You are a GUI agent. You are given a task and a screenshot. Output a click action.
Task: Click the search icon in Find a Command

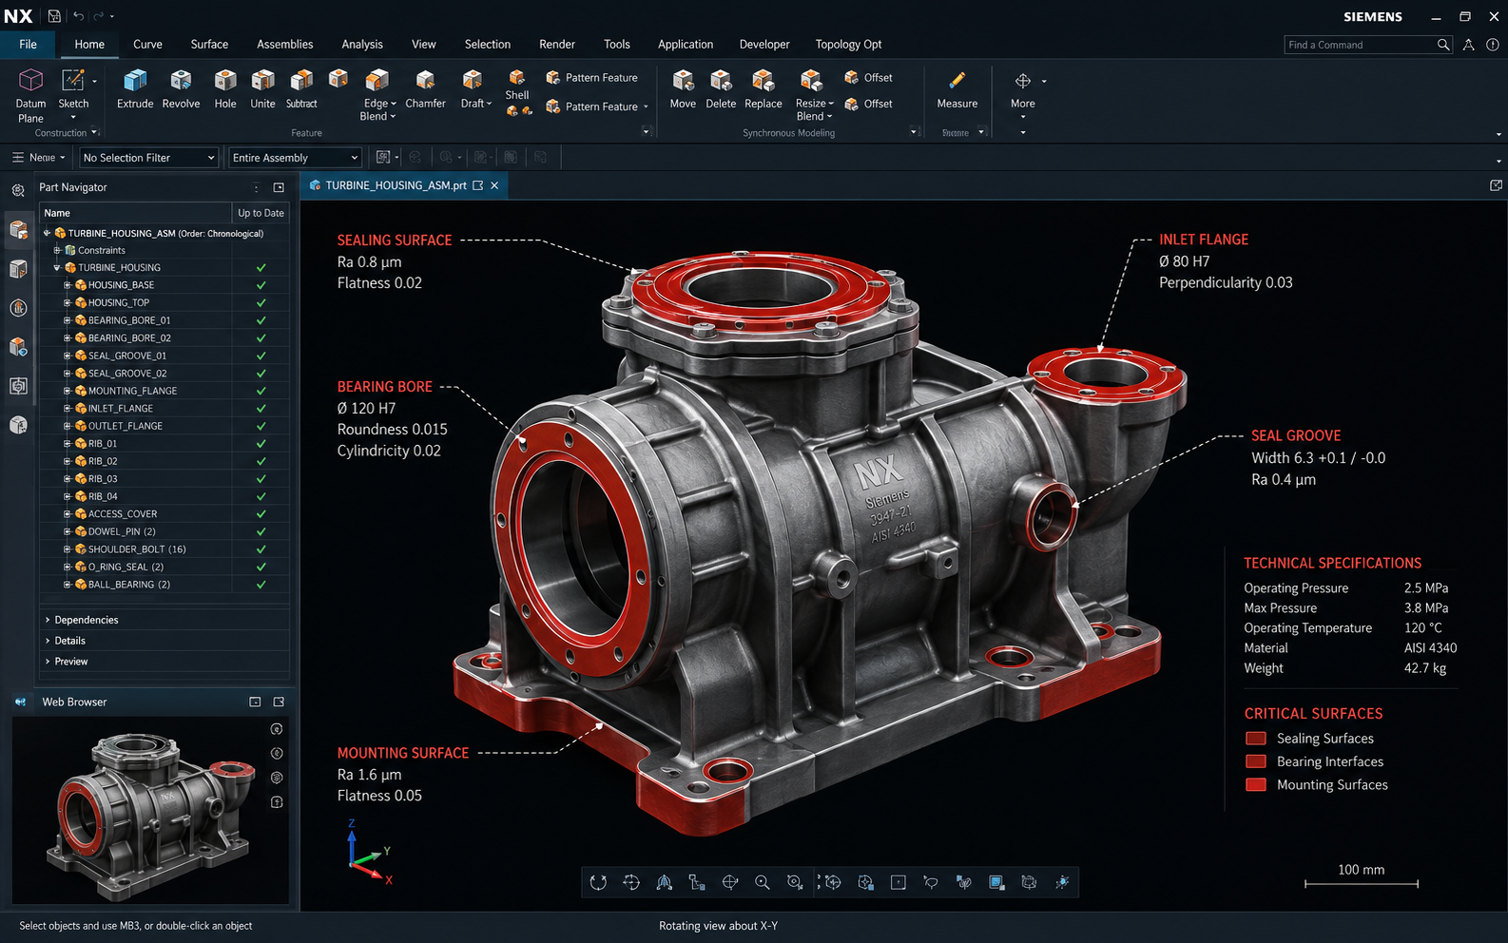click(1443, 45)
